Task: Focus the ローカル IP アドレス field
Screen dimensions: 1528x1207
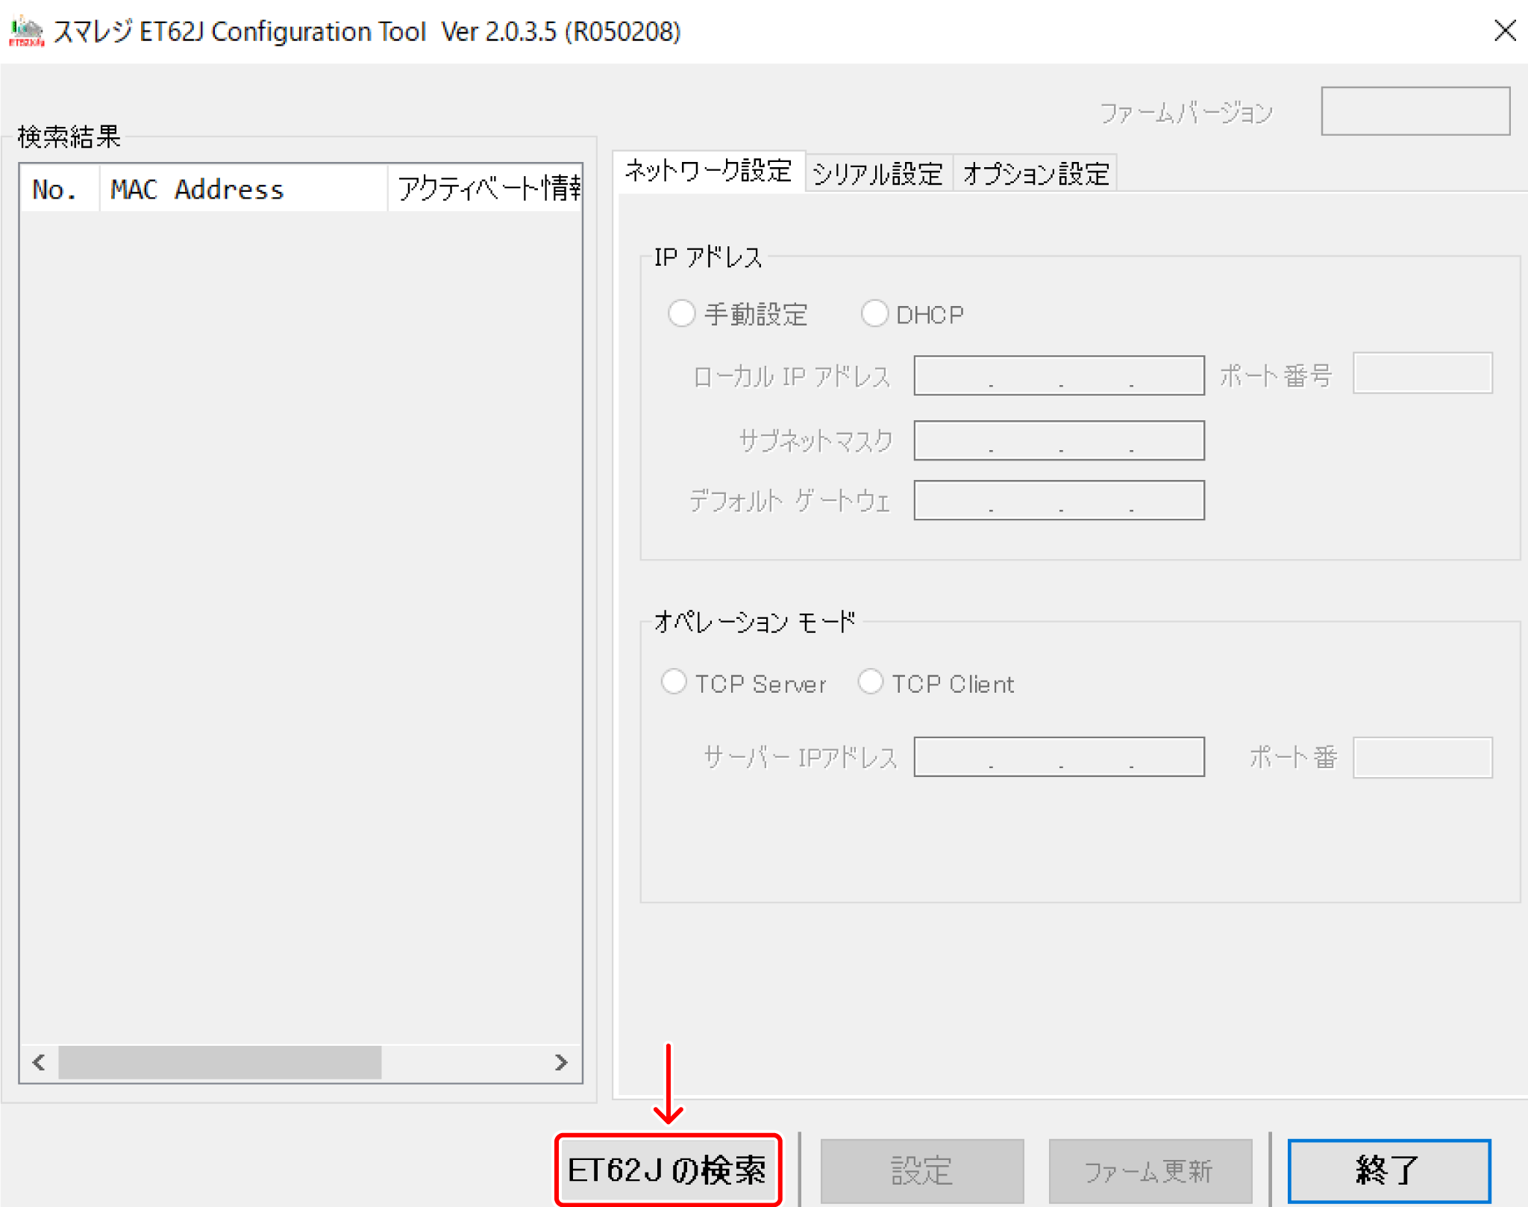Action: (1059, 375)
